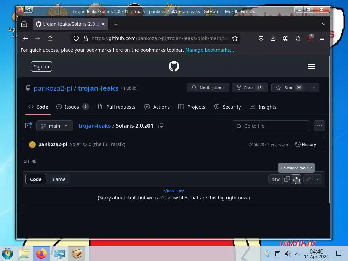Select the Blame view toggle
This screenshot has width=348, height=261.
coord(58,179)
